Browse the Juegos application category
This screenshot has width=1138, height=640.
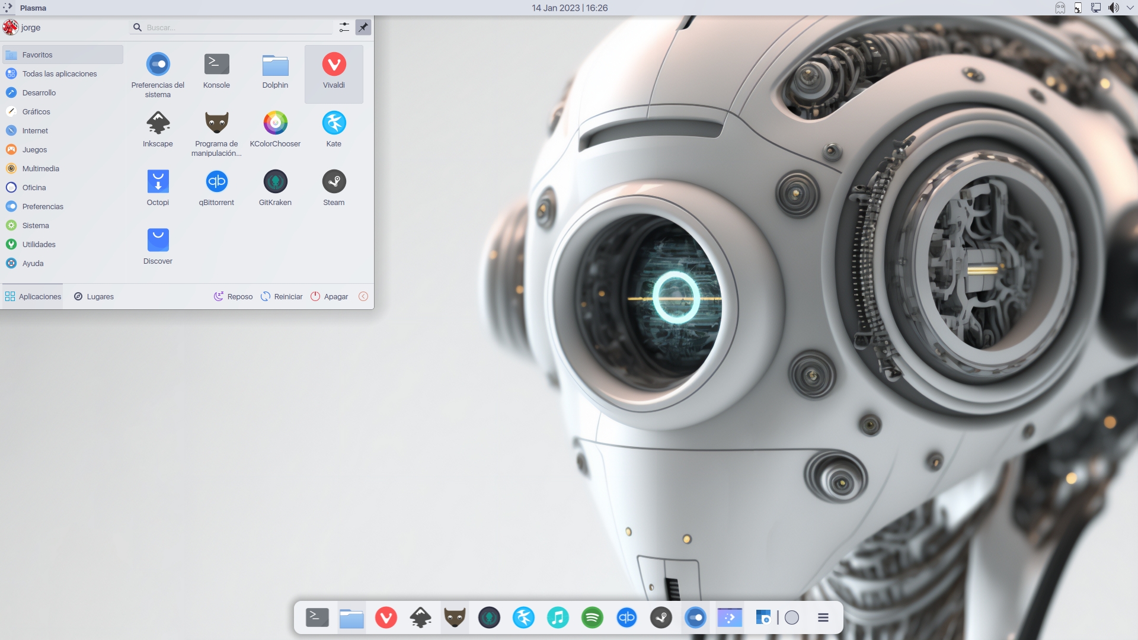coord(36,149)
